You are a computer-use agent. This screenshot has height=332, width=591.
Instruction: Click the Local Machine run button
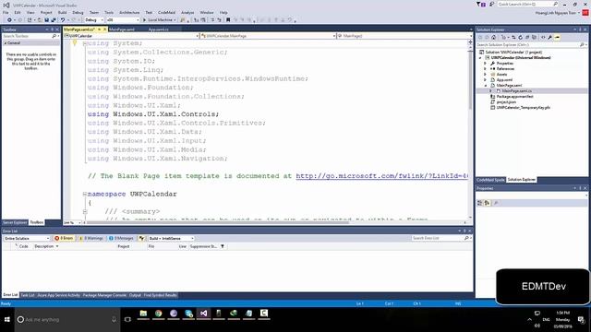[x=159, y=20]
